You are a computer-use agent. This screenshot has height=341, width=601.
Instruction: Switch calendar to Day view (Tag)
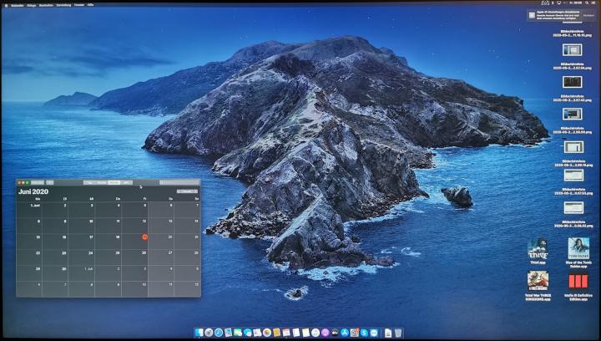(x=89, y=181)
